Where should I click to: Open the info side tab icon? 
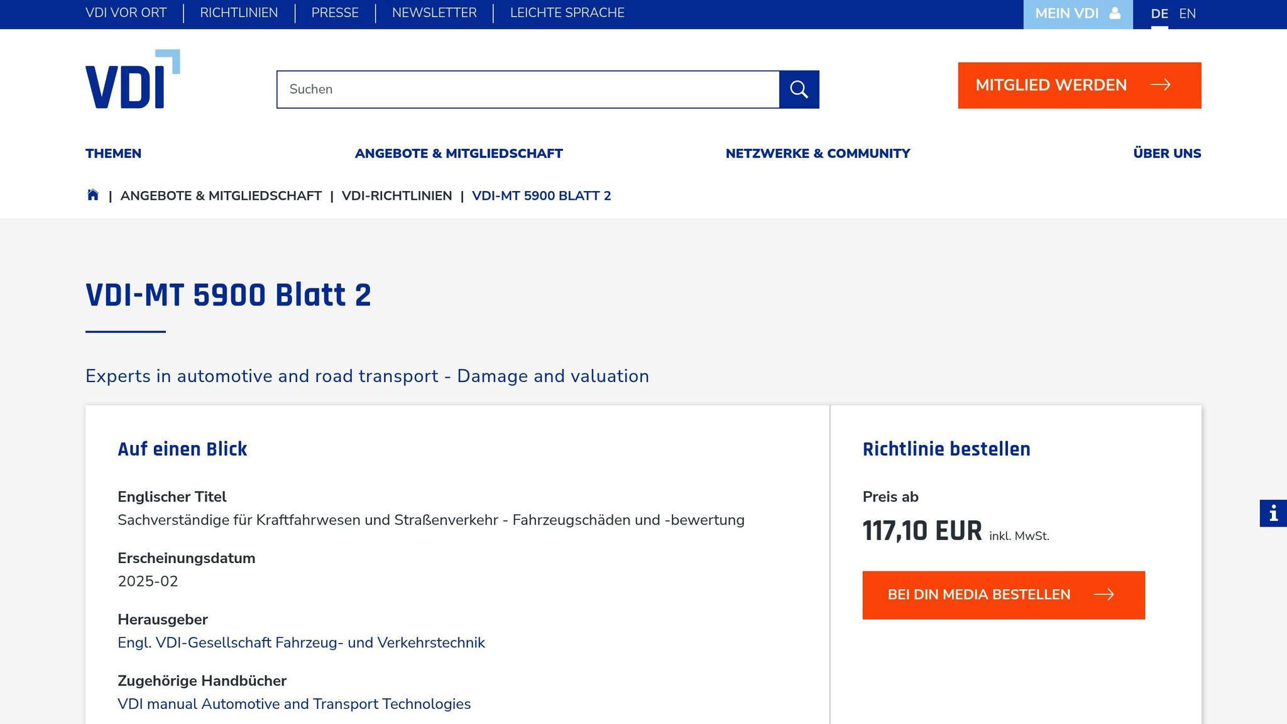click(x=1273, y=513)
